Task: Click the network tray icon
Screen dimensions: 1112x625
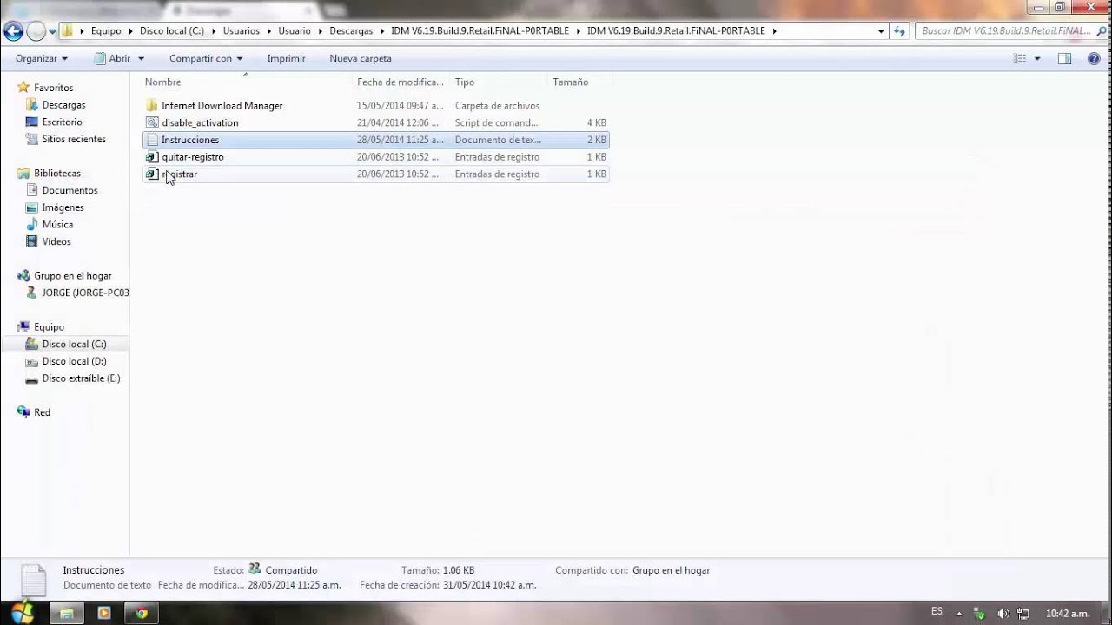Action: point(1023,613)
